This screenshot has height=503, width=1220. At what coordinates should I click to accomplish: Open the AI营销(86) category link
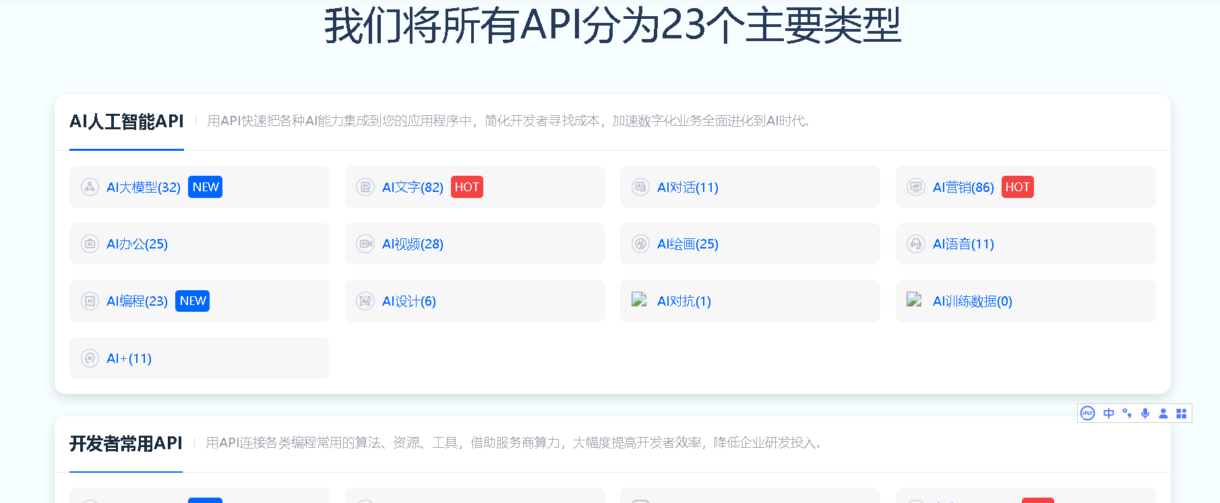coord(963,187)
